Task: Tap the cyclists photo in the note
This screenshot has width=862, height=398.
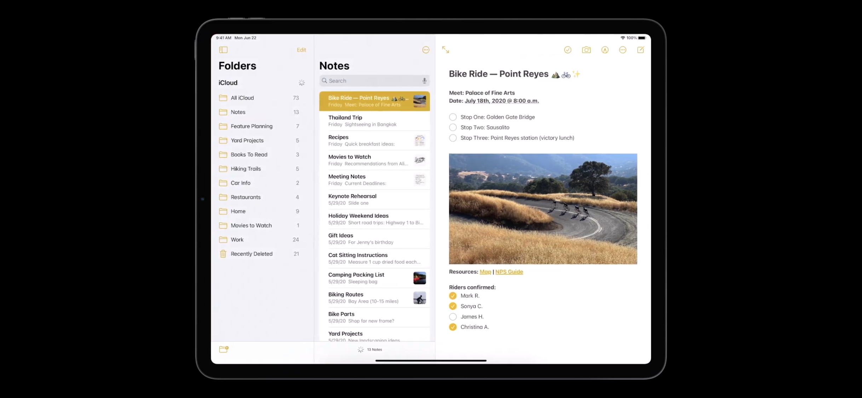Action: coord(543,209)
